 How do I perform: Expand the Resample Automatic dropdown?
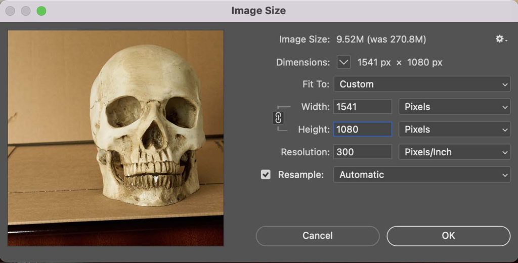[x=422, y=174]
